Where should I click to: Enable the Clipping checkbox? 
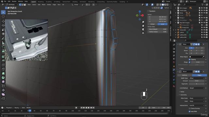tap(189, 59)
